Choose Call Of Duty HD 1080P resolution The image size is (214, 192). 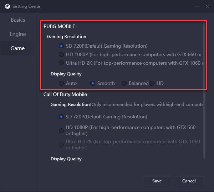point(61,130)
